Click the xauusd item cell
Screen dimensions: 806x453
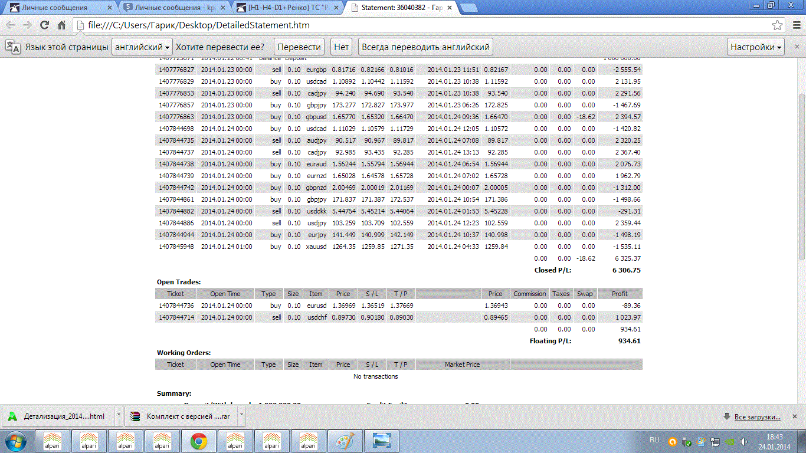pyautogui.click(x=316, y=247)
